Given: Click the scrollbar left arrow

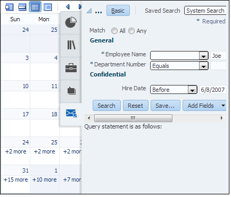Looking at the screenshot, I should tap(89, 118).
